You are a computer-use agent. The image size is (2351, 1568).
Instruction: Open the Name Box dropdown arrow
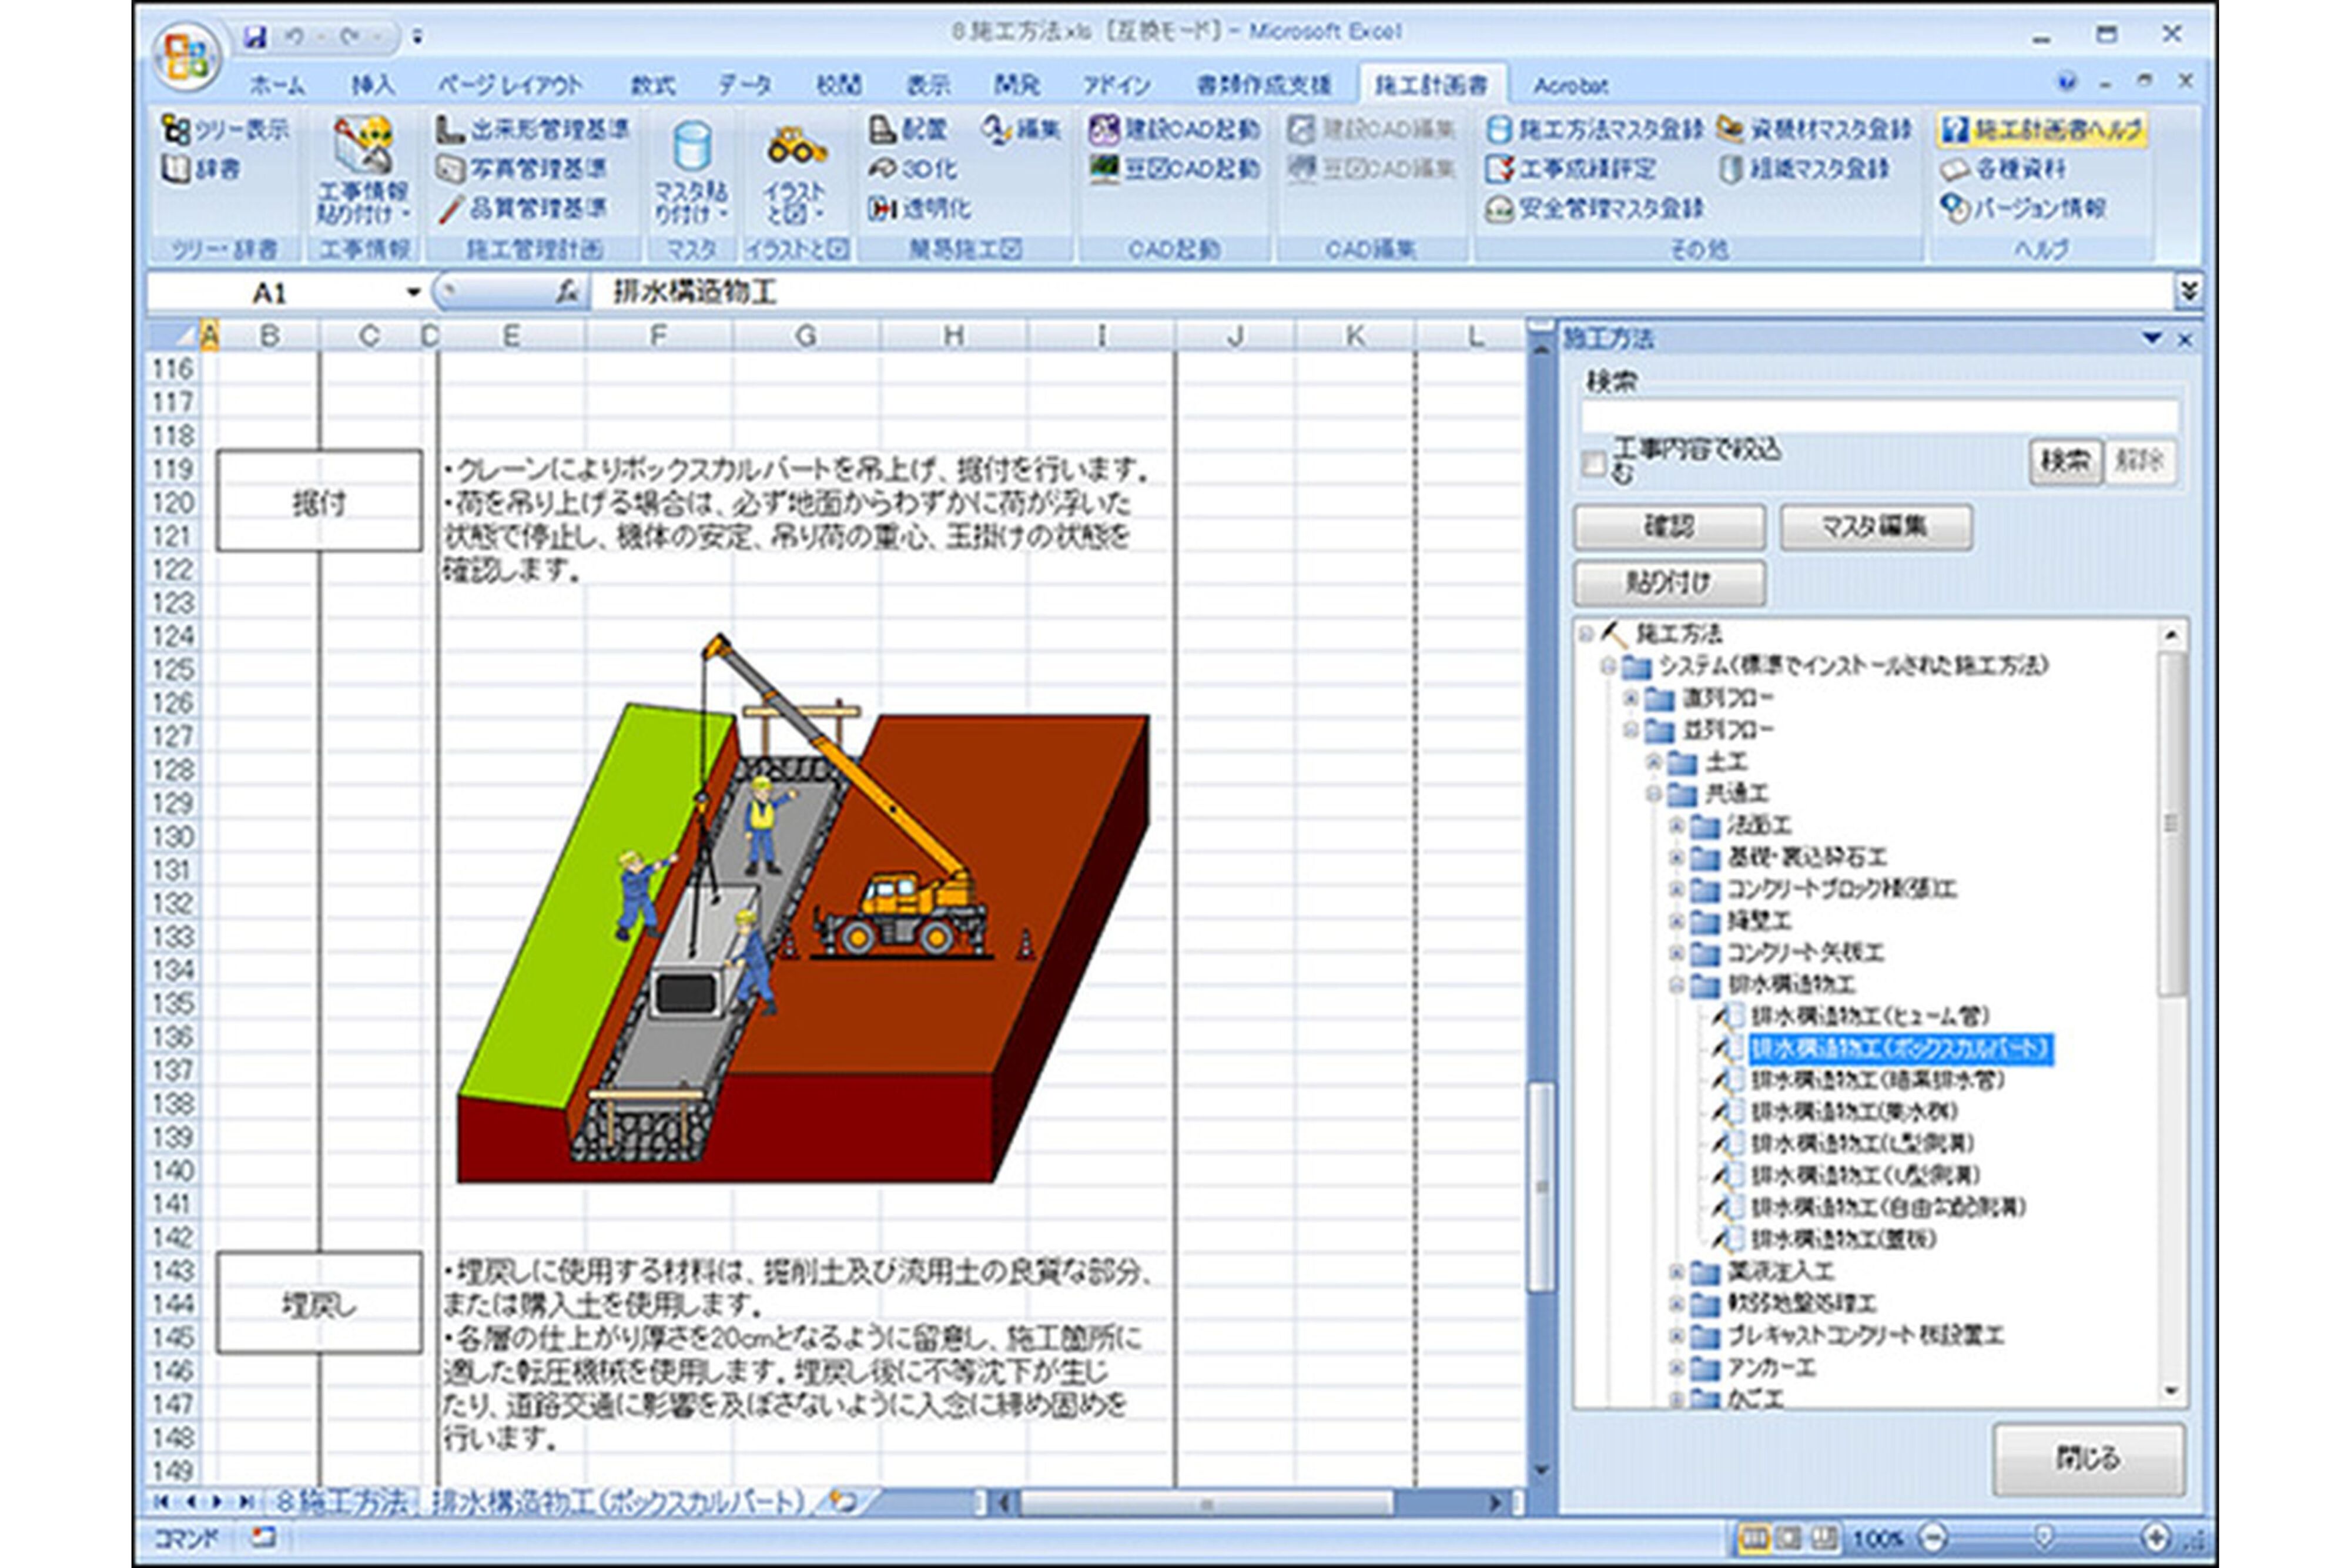click(412, 292)
